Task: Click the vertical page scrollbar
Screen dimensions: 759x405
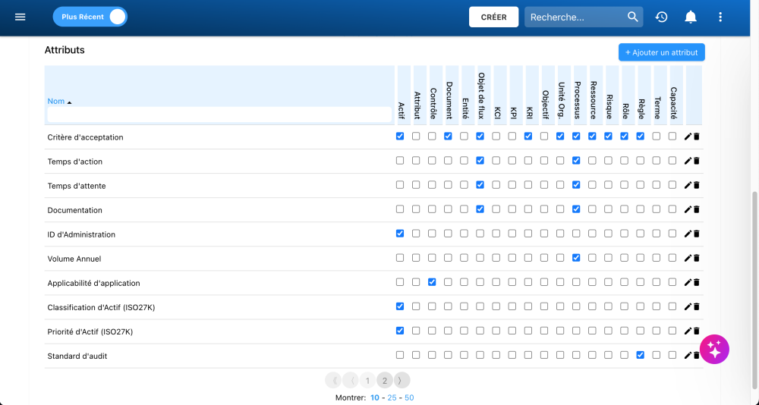Action: (754, 290)
